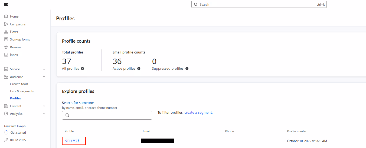Click the Klaviyo flag logo
Viewport: 366px width, 148px height.
[x=6, y=5]
